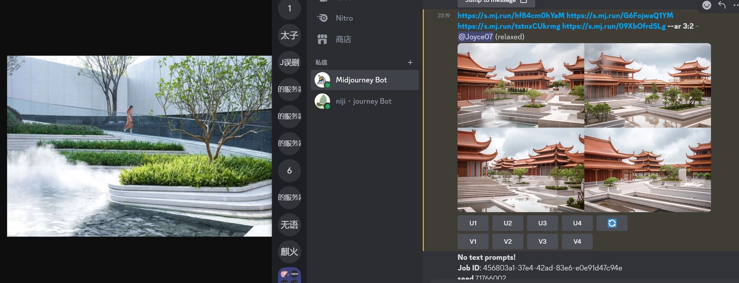Open the Nitro page

[x=365, y=18]
